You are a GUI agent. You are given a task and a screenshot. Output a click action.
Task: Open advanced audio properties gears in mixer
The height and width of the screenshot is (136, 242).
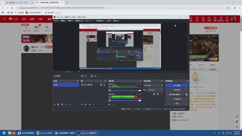109,105
